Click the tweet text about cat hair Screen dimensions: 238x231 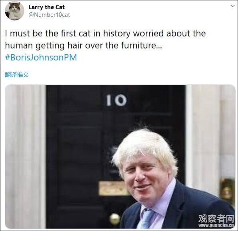coord(105,39)
